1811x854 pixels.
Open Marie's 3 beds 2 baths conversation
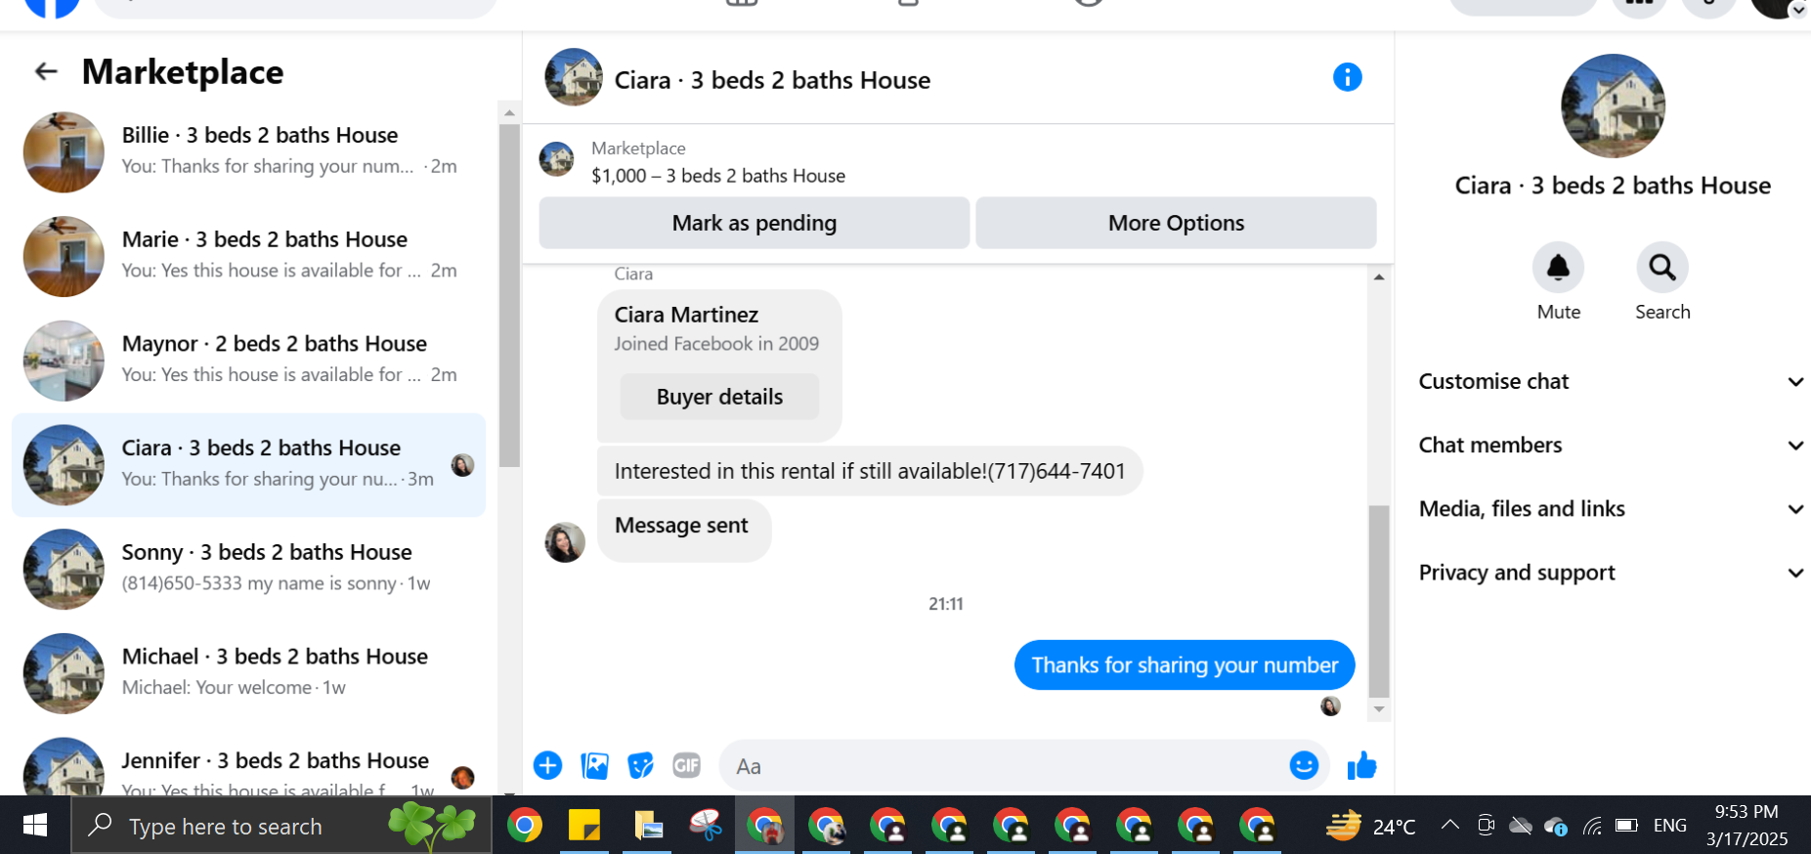248,257
